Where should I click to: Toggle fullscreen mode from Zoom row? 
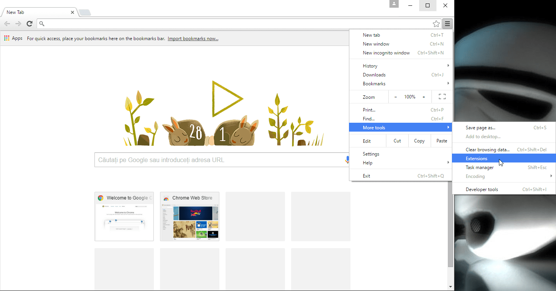[442, 97]
